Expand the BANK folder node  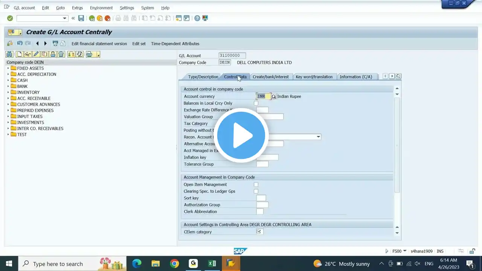coord(8,86)
